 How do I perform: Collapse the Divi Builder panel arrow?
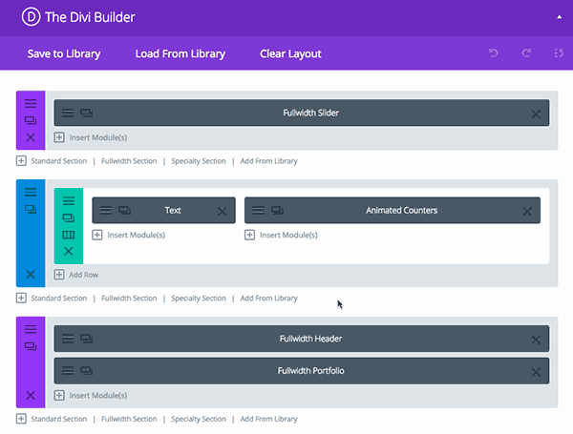pos(559,17)
